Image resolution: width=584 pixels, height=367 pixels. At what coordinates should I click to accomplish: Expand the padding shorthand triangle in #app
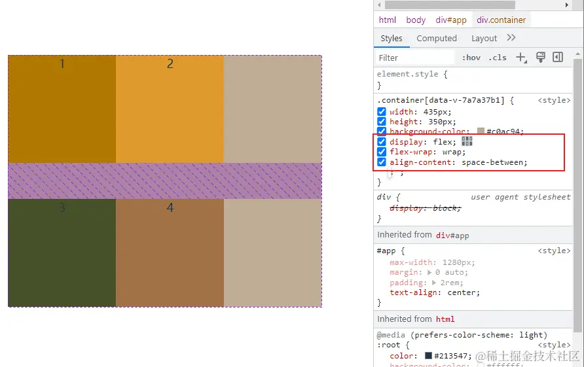click(434, 283)
